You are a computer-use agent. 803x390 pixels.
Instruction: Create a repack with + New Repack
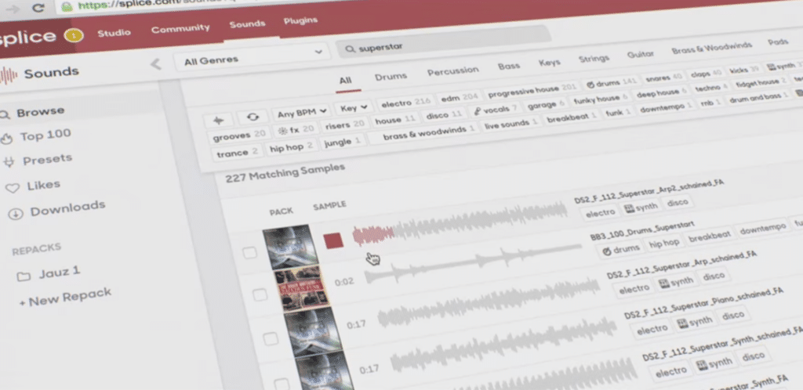point(64,297)
